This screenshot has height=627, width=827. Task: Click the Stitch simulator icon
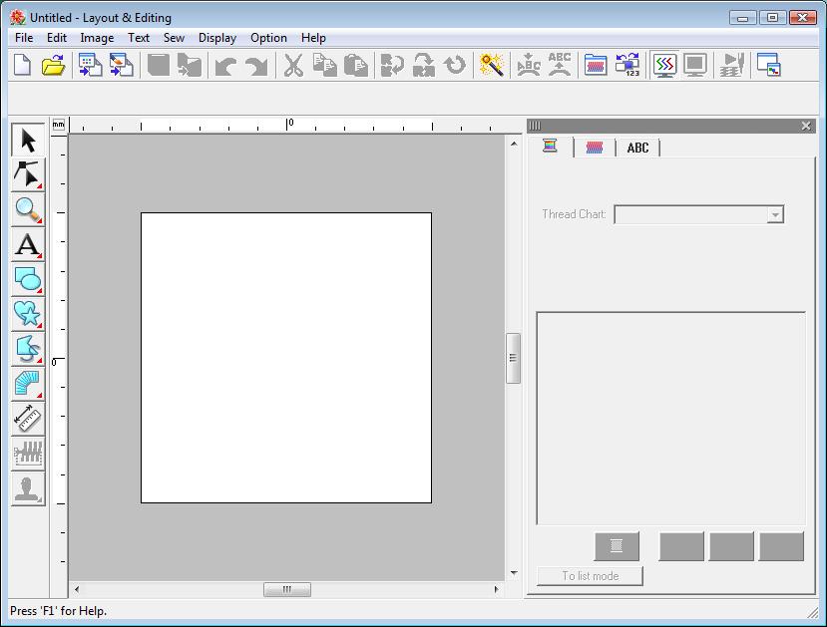[x=732, y=65]
